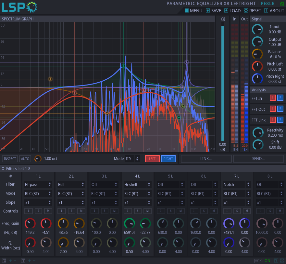Open filter 4 L type dropdown showing Hi-shelf
This screenshot has height=264, width=286.
(138, 185)
